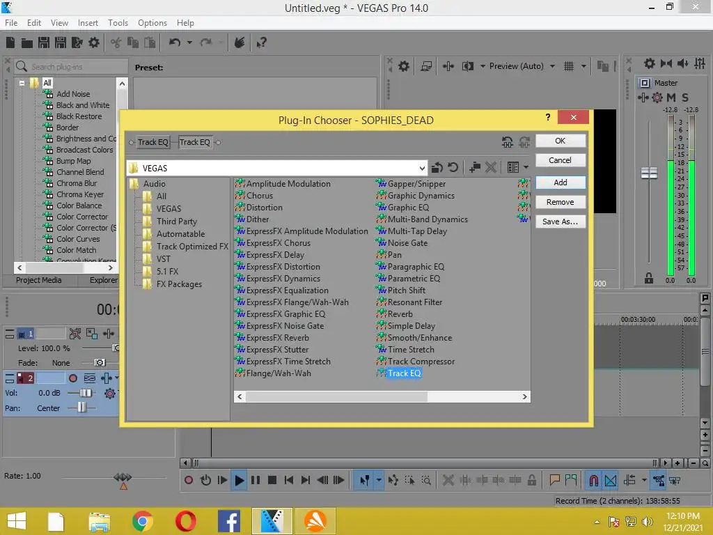Click the plug-in list horizontal scrollbar
Screen dimensions: 713x535
pos(382,396)
